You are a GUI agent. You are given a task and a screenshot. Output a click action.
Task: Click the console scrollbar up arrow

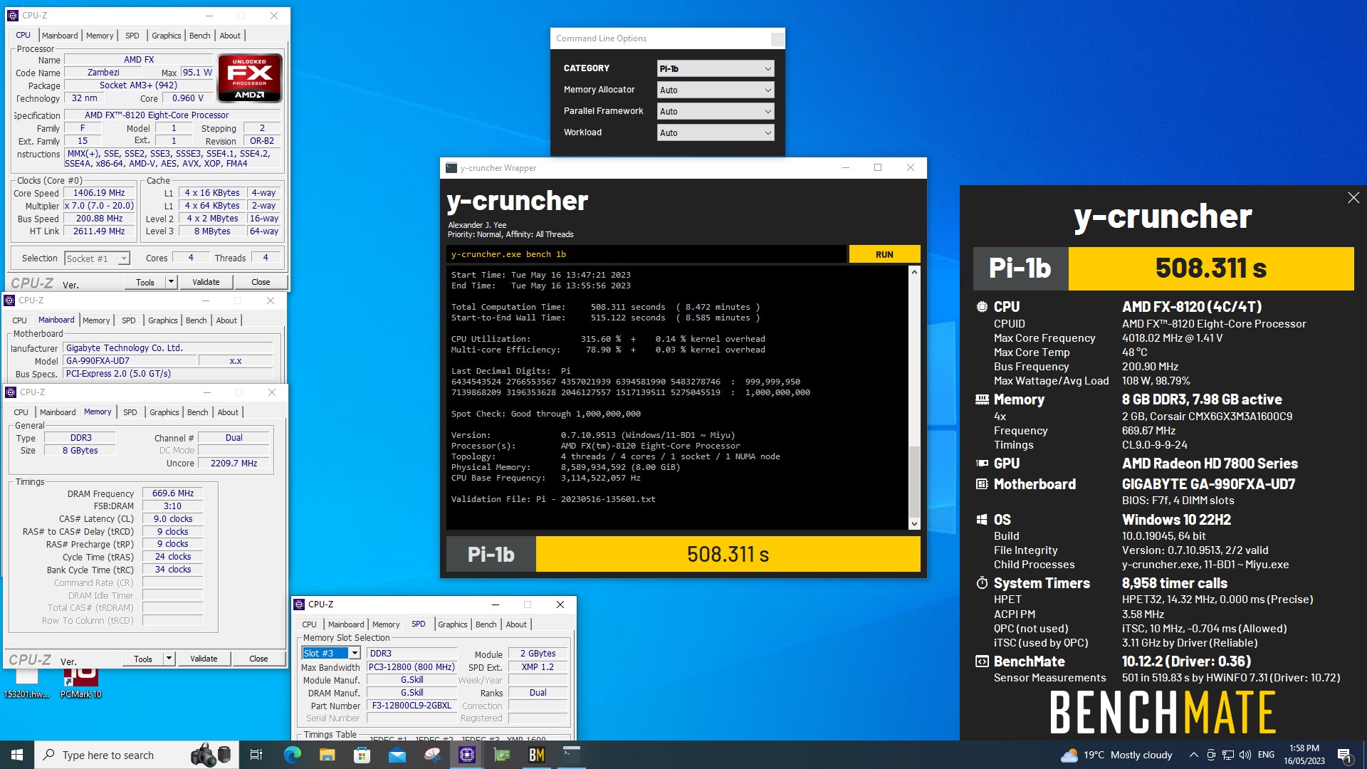point(914,272)
